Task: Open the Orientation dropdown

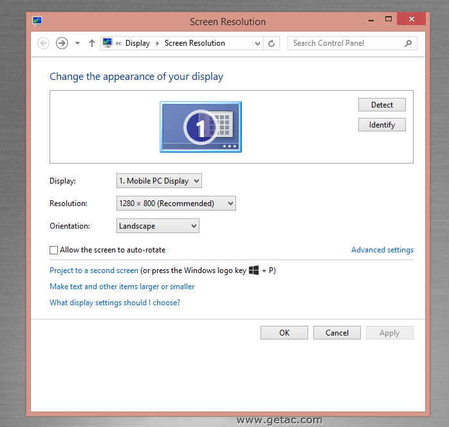Action: click(x=158, y=226)
